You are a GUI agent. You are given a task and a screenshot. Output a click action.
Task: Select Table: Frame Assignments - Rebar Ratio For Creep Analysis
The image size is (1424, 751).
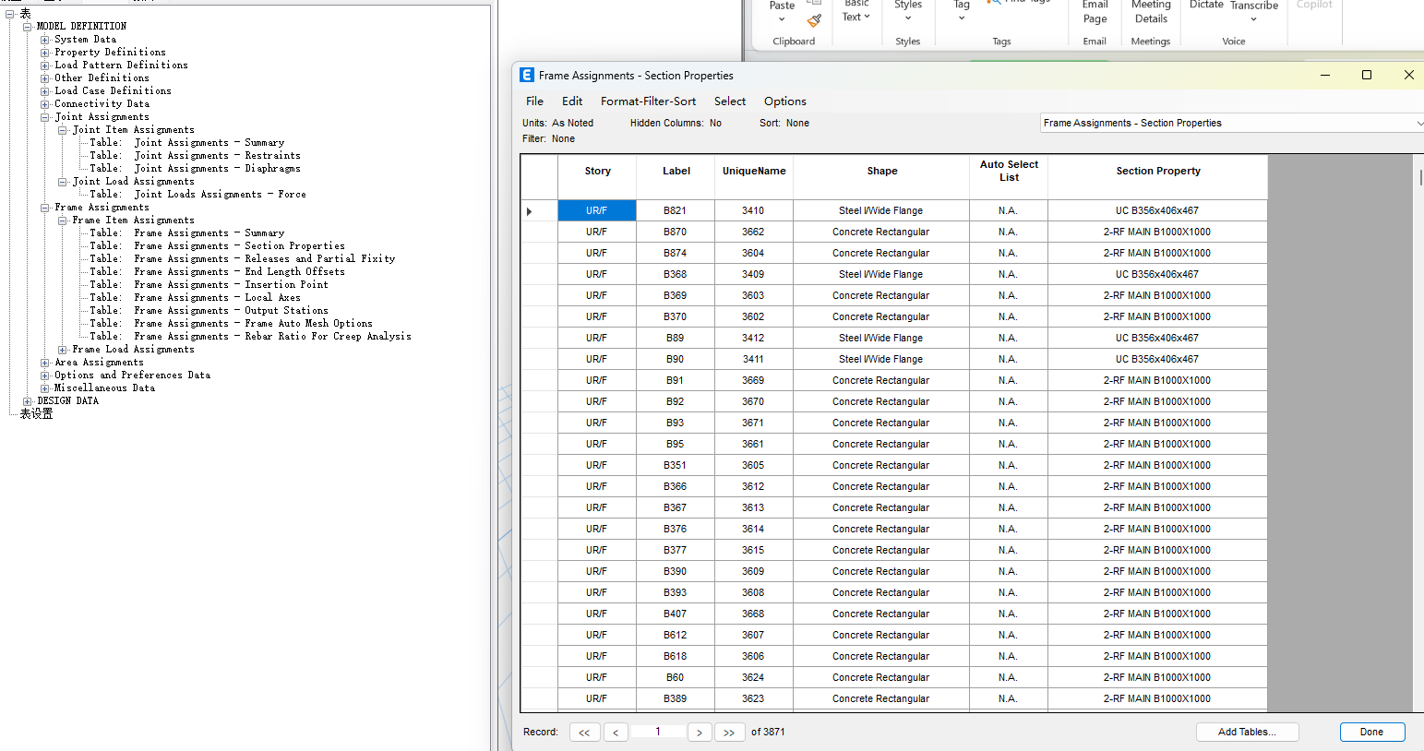tap(250, 337)
